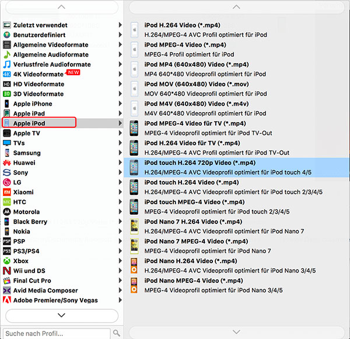Viewport: 350px width, 339px height.
Task: Select iPod MPEG-4 Video (*.mp4) profile
Action: tap(237, 50)
